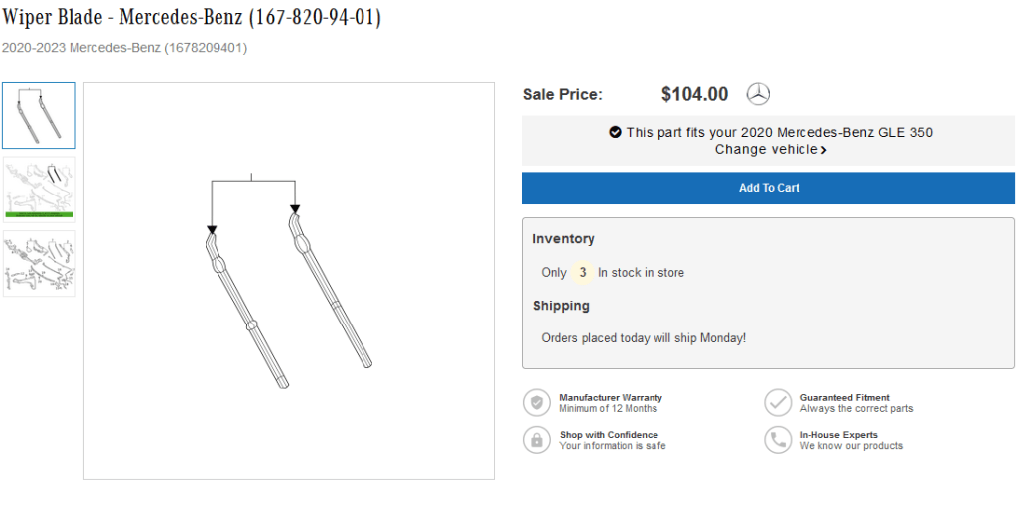Click the In-House Experts phone icon
This screenshot has width=1017, height=519.
[778, 440]
